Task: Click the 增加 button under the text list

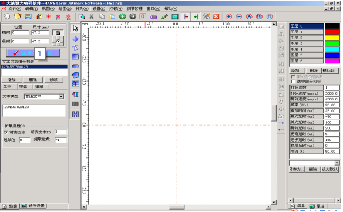Action: tap(12, 80)
